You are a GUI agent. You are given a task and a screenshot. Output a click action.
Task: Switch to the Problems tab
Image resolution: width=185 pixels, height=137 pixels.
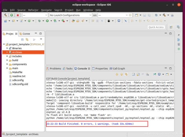(x=54, y=69)
